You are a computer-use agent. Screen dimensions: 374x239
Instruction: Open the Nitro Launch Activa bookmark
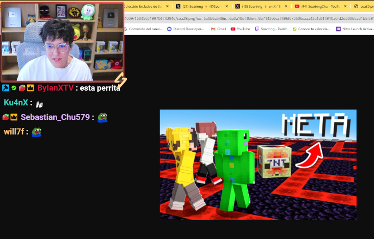point(355,29)
